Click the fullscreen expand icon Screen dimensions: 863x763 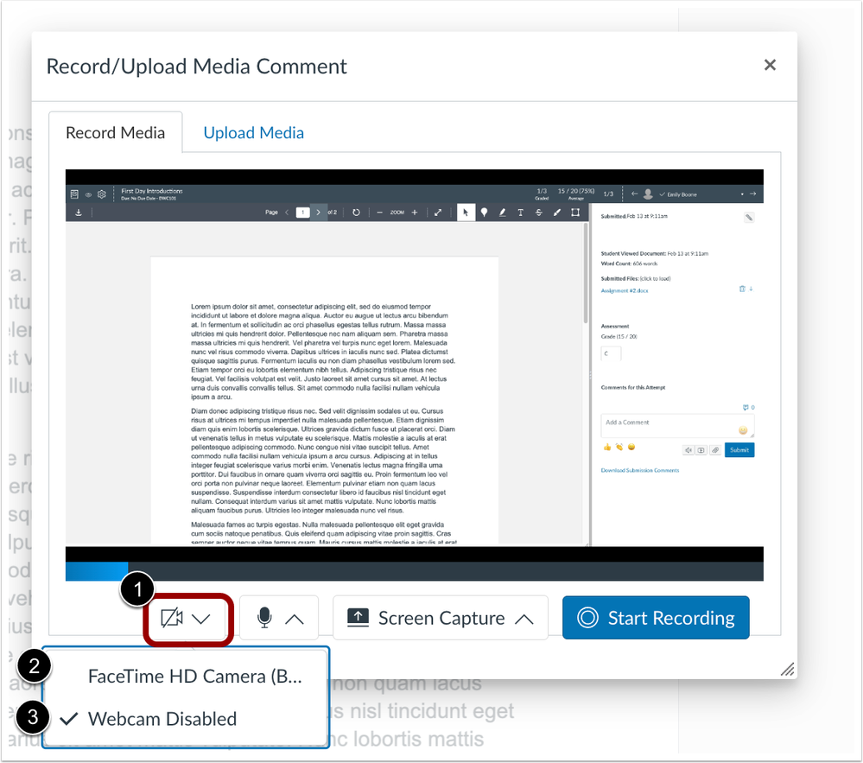(438, 213)
